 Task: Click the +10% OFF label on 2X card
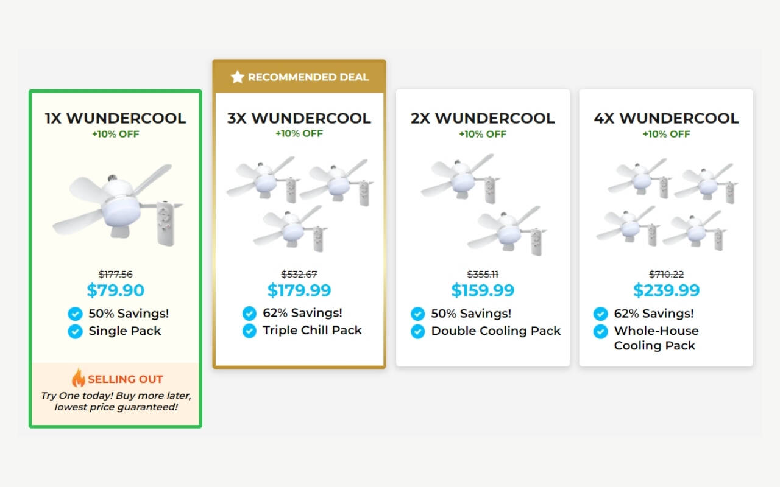(483, 134)
